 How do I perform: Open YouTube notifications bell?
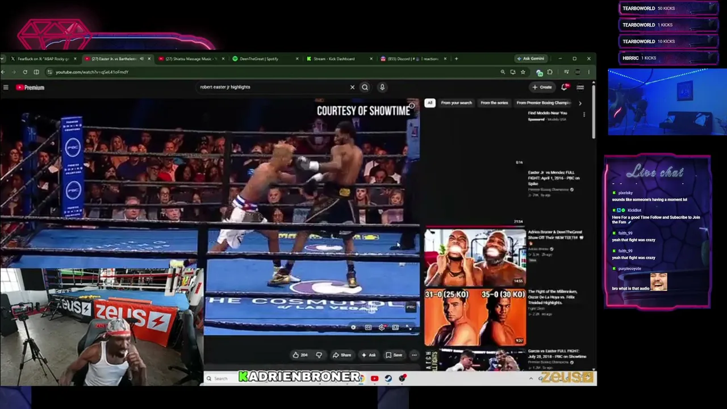tap(565, 87)
